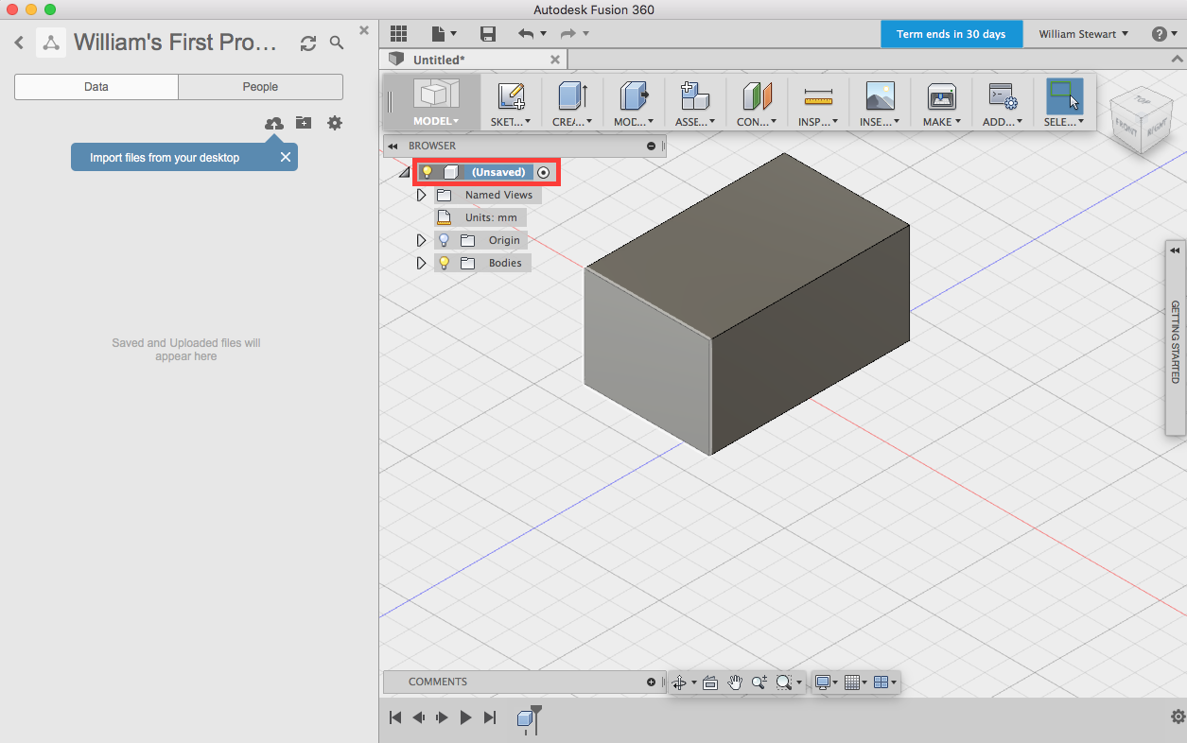This screenshot has height=743, width=1187.
Task: Click the Look At tool
Action: [x=710, y=683]
